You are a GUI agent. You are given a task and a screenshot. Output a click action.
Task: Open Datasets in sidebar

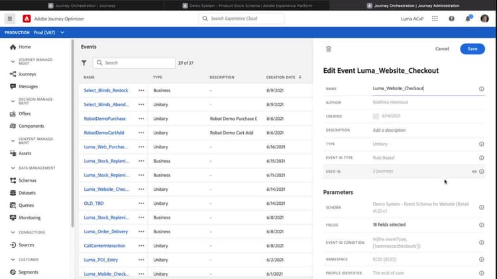pos(23,193)
